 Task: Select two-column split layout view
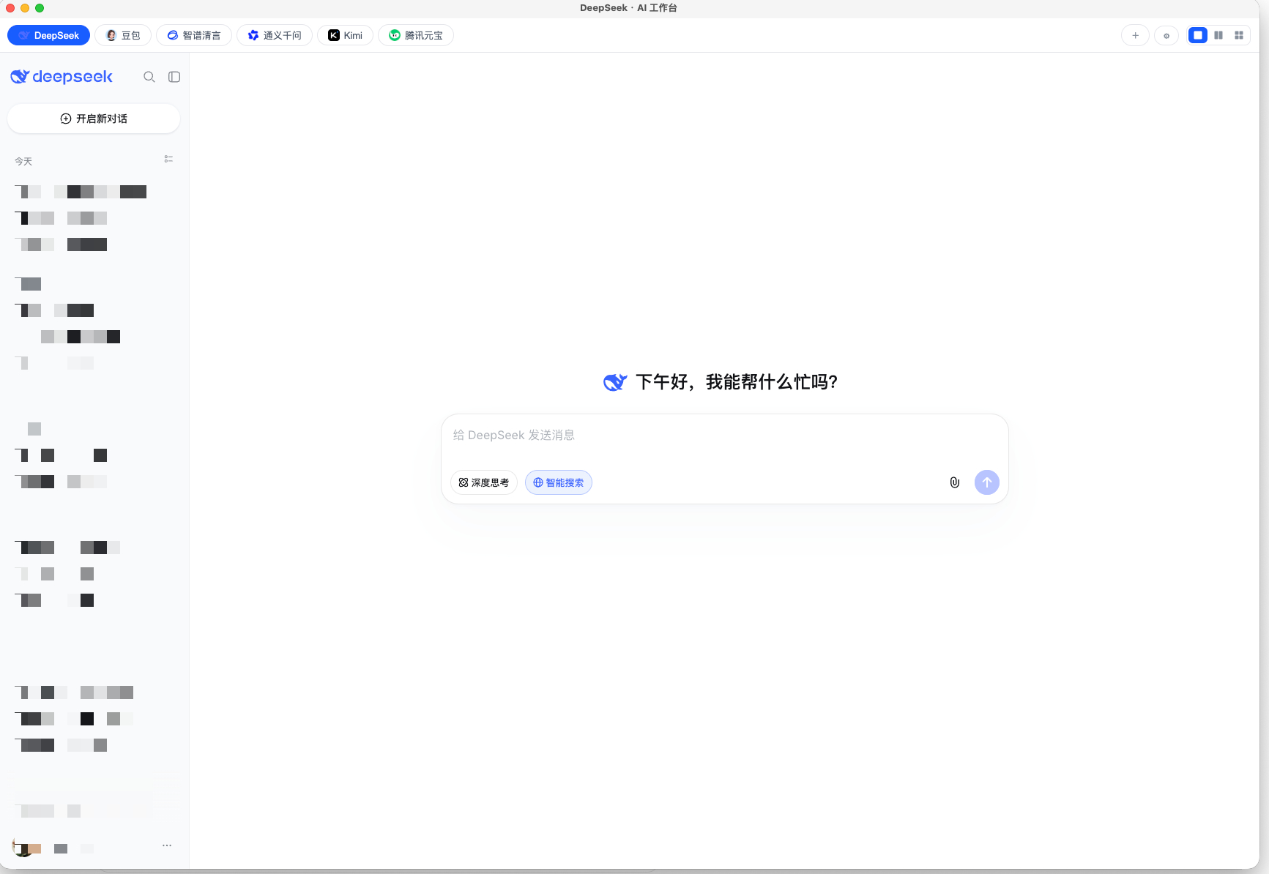[x=1218, y=35]
